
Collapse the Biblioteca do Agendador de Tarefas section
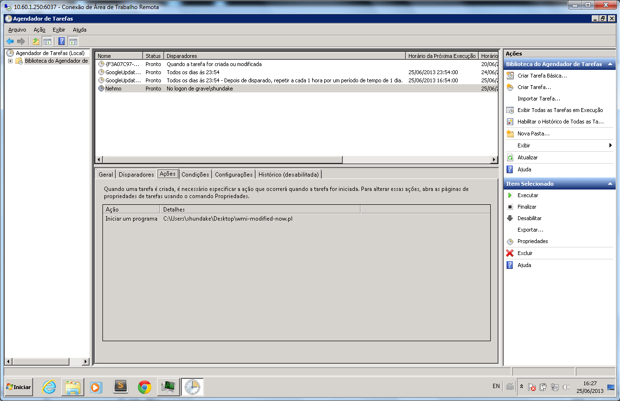(610, 64)
